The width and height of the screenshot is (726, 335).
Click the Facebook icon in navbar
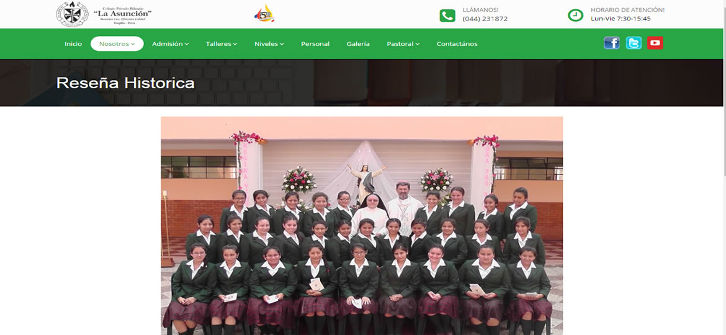[611, 43]
